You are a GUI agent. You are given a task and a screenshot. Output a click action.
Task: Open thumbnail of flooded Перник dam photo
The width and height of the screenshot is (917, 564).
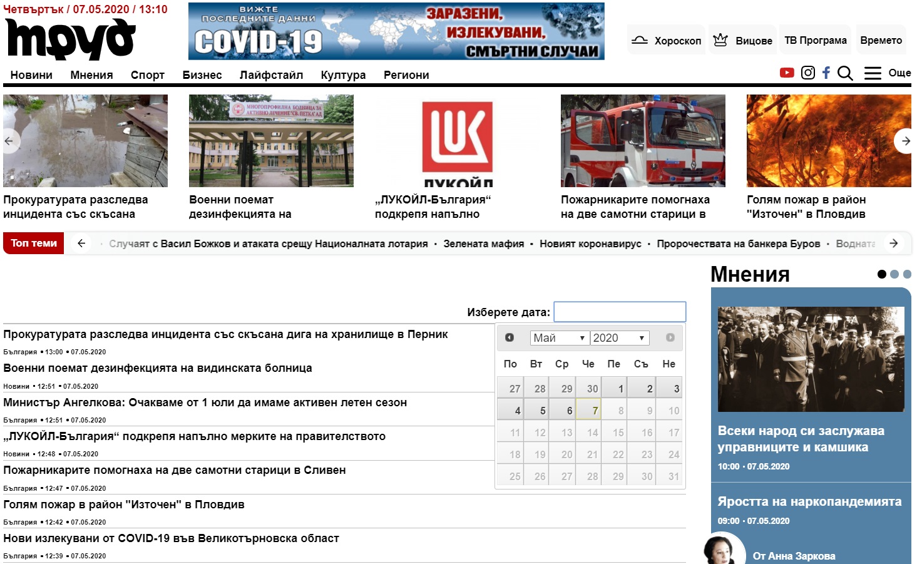pyautogui.click(x=85, y=141)
